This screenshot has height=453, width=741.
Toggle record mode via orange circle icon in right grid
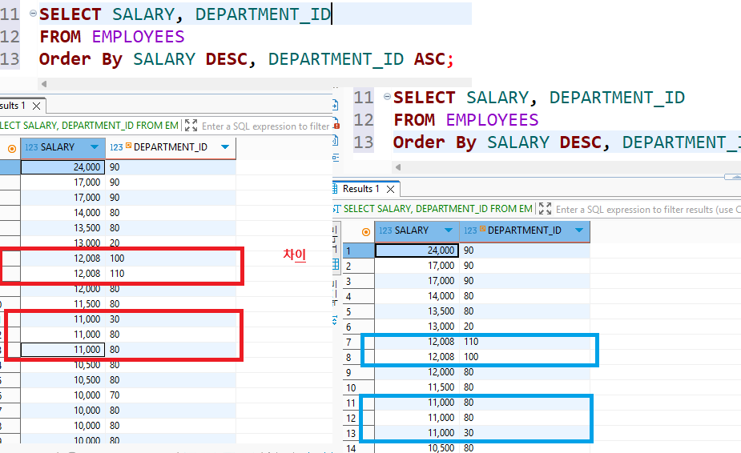366,232
